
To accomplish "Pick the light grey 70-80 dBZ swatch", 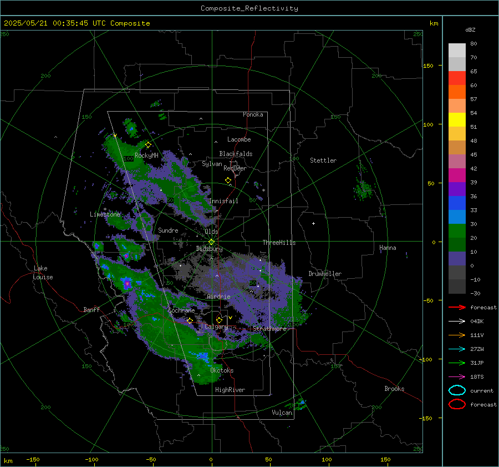I will point(457,51).
